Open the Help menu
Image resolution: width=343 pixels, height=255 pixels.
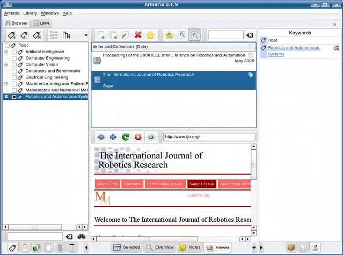click(x=67, y=13)
